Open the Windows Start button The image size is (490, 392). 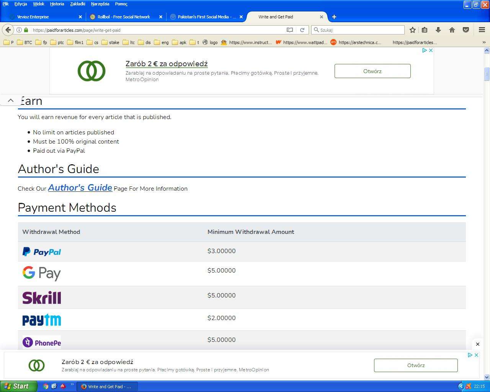[x=19, y=386]
